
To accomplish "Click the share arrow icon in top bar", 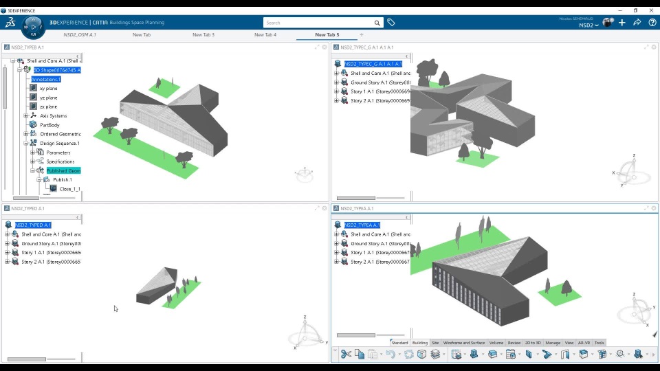I will 637,23.
